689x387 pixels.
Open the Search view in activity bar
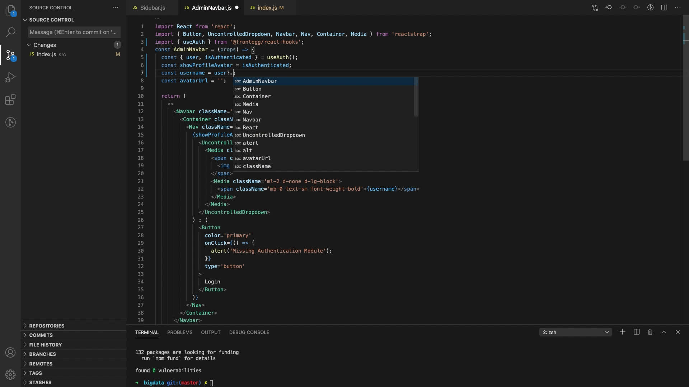point(10,32)
